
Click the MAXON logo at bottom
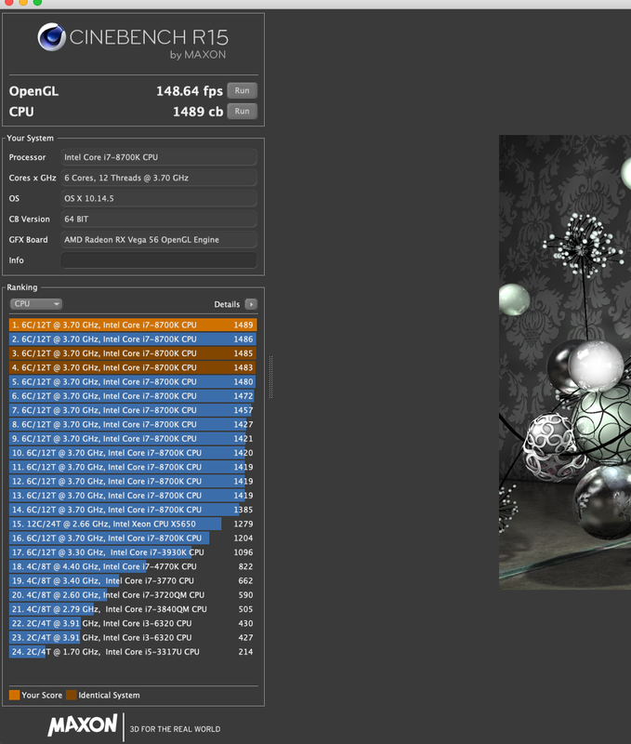point(83,725)
